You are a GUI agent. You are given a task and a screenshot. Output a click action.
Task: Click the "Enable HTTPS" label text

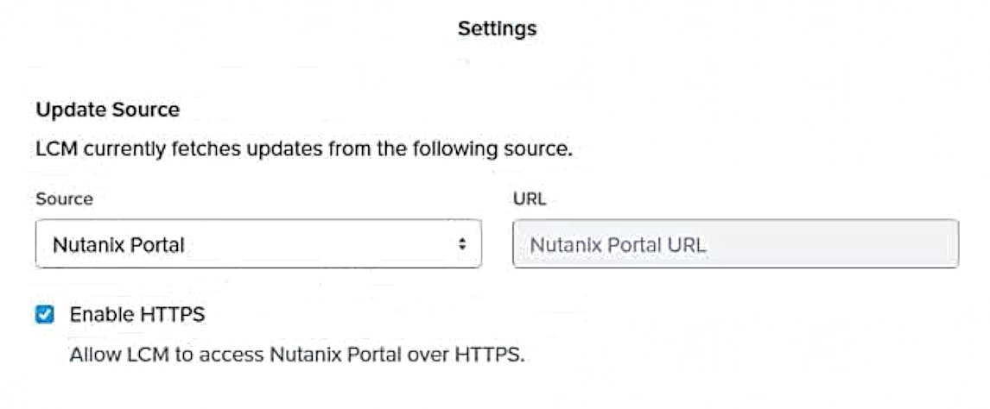(137, 315)
